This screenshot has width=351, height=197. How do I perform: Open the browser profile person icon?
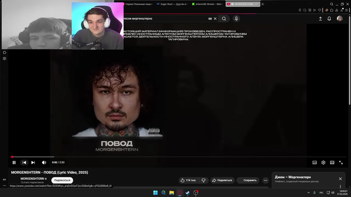pos(336,10)
